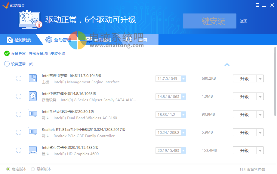Expand 升级 options arrow for Intel核心显卡驱动
Image resolution: width=277 pixels, height=174 pixels.
coord(260,150)
